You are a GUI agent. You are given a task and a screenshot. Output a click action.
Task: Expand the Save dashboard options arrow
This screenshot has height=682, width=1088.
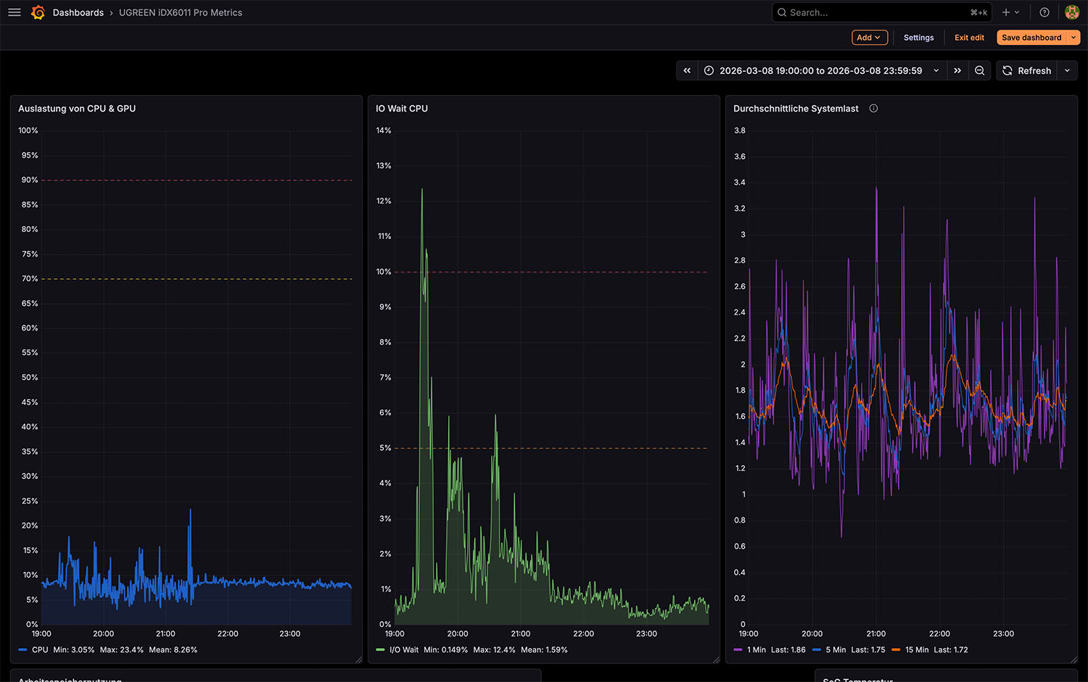coord(1073,38)
